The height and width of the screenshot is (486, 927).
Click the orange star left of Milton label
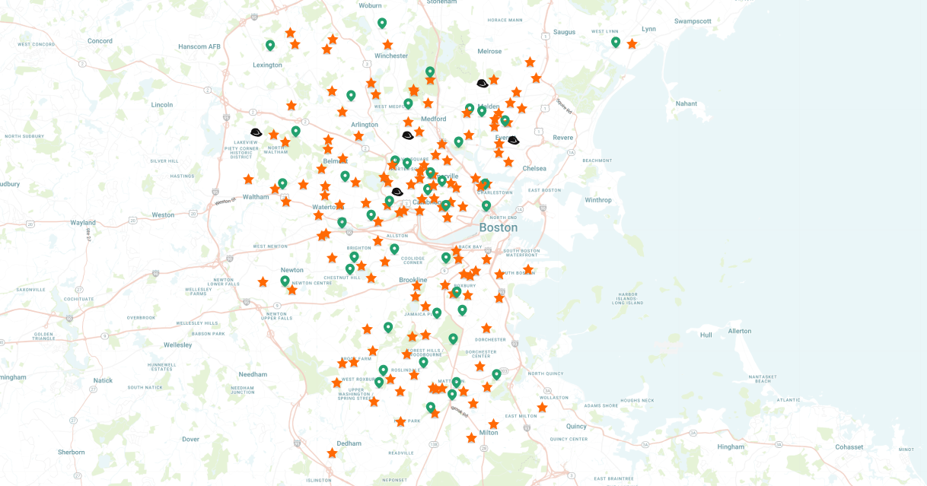(x=471, y=438)
